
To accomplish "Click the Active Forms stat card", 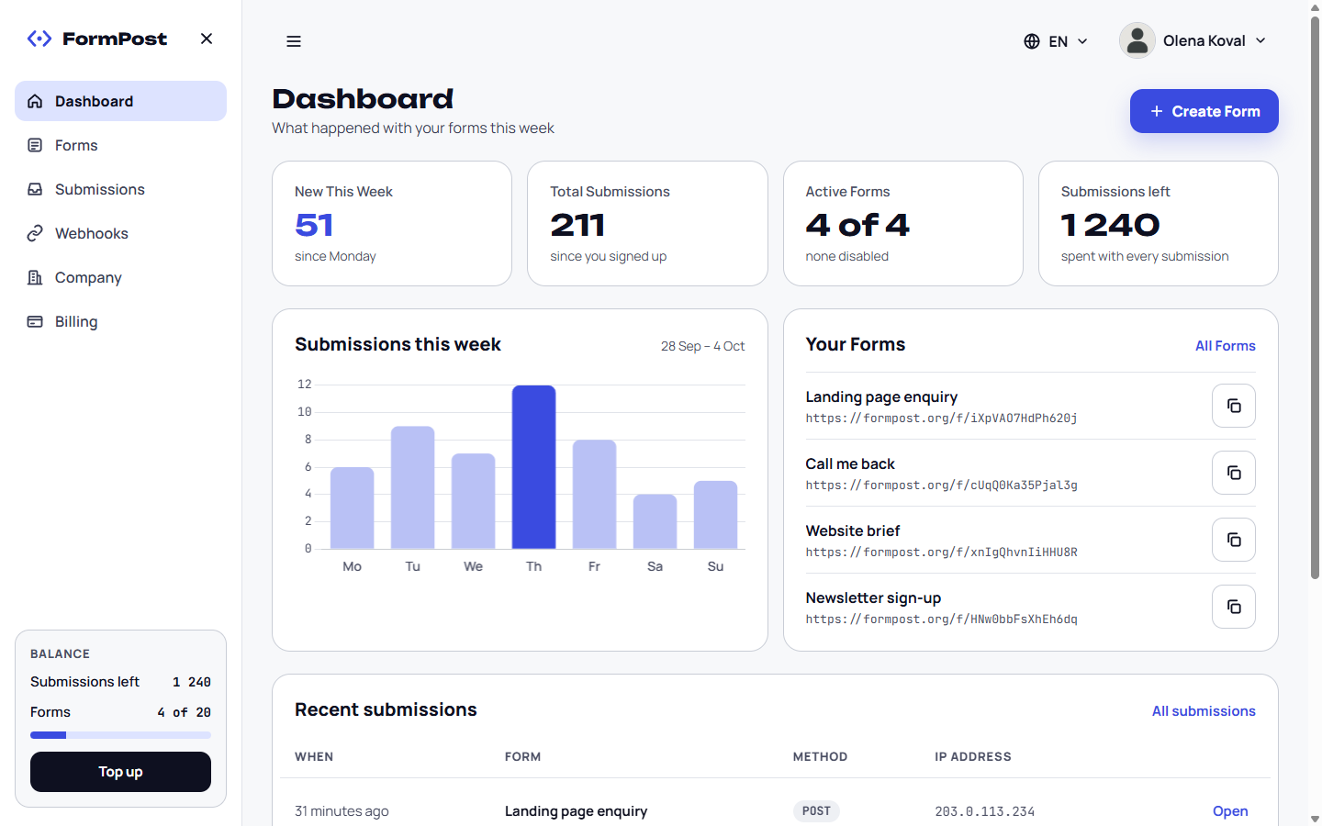I will pyautogui.click(x=902, y=223).
